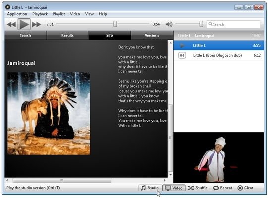Toggle the Video version button
268x198 pixels.
click(x=174, y=188)
